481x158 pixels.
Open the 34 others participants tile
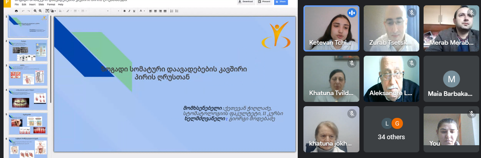pyautogui.click(x=392, y=129)
